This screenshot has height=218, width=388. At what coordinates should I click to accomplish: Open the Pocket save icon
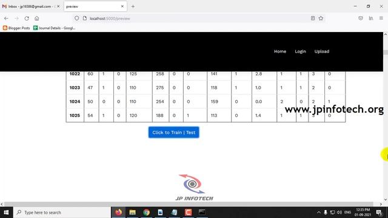point(361,18)
